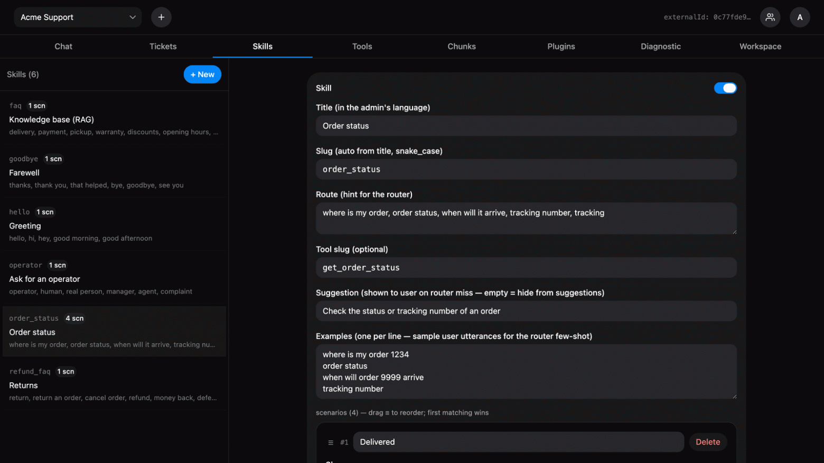824x463 pixels.
Task: Open the Tools tab
Action: click(x=362, y=46)
